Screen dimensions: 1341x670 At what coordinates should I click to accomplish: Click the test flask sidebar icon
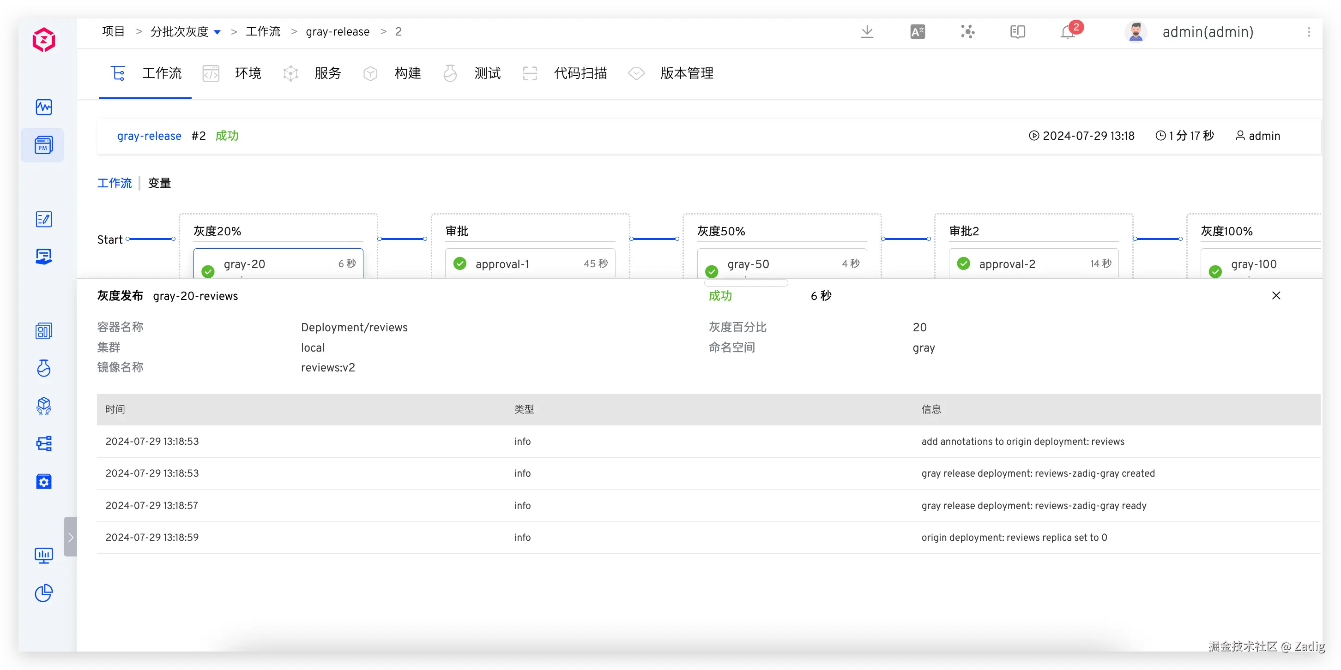click(44, 368)
